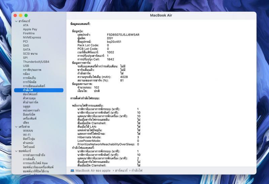Select SPI in the sidebar

click(25, 58)
